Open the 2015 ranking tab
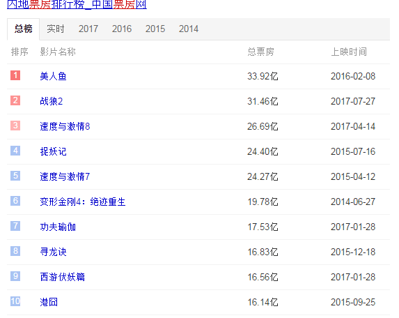Viewport: 399px width, 318px height. click(155, 29)
